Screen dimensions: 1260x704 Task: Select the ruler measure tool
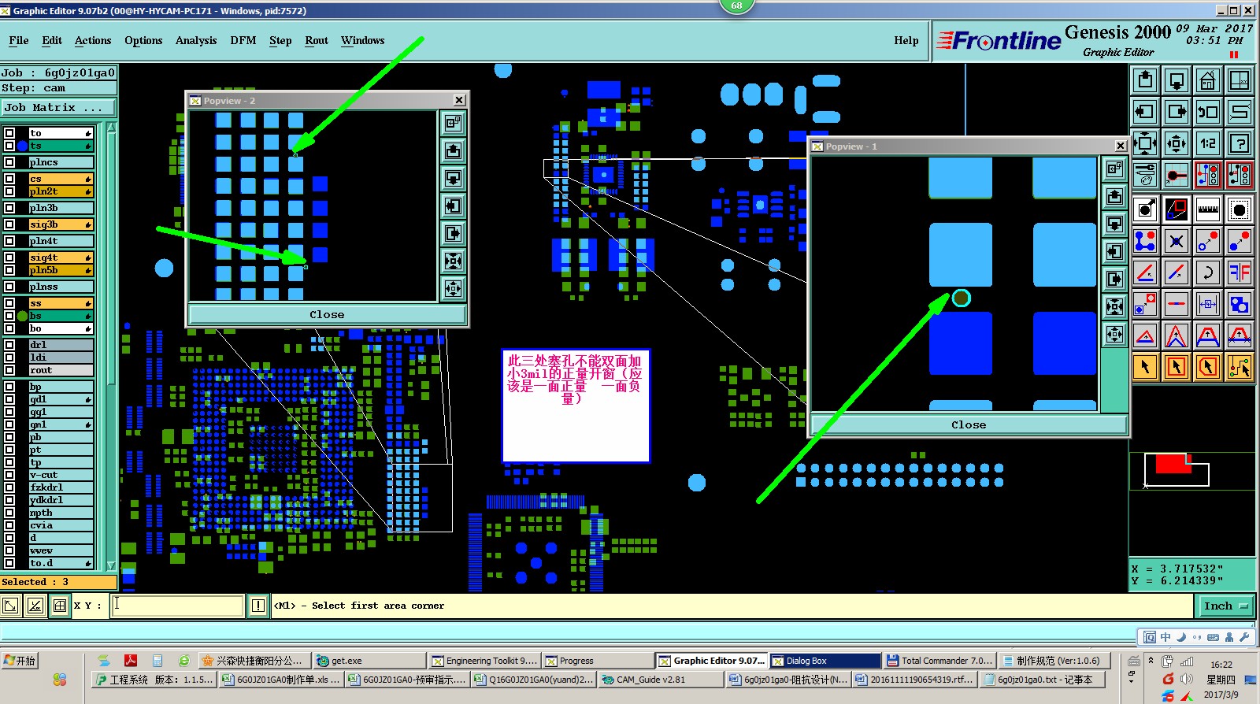pyautogui.click(x=1208, y=210)
